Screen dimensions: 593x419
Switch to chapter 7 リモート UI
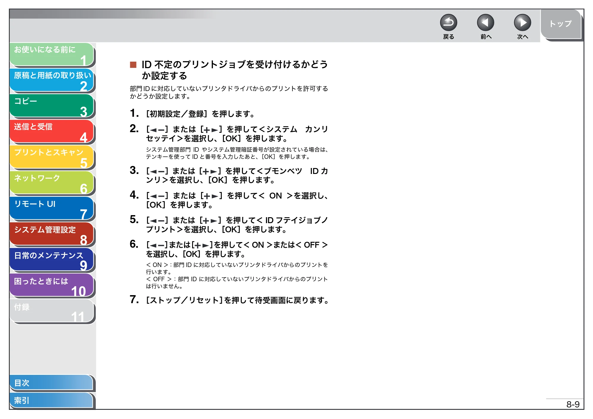[52, 209]
